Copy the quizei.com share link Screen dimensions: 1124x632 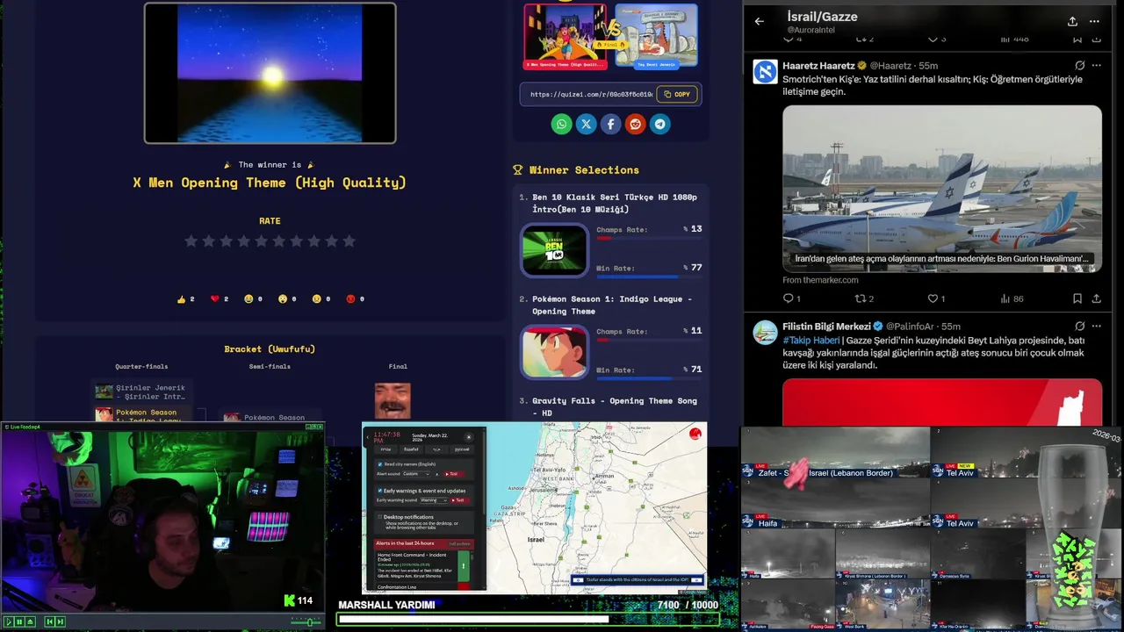click(x=677, y=94)
